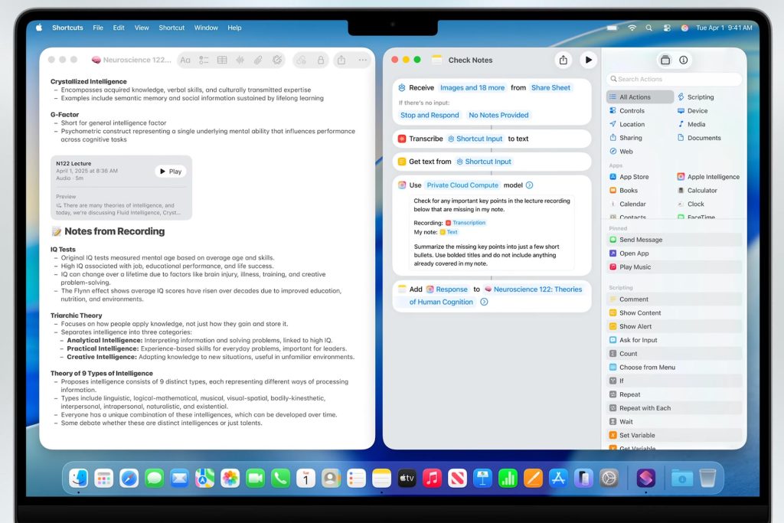Open the Shortcut menu in menu bar
The width and height of the screenshot is (784, 523).
coord(171,28)
